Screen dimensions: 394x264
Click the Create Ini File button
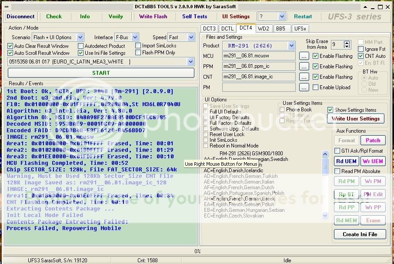pyautogui.click(x=359, y=234)
